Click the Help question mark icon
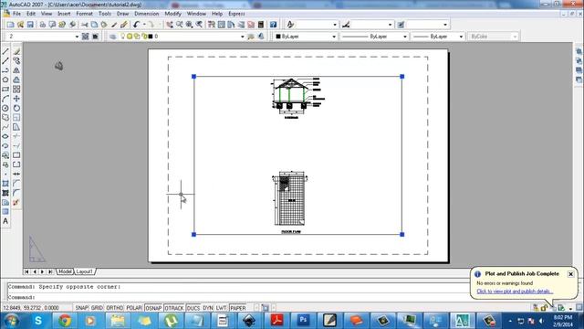584x329 pixels. tap(274, 25)
